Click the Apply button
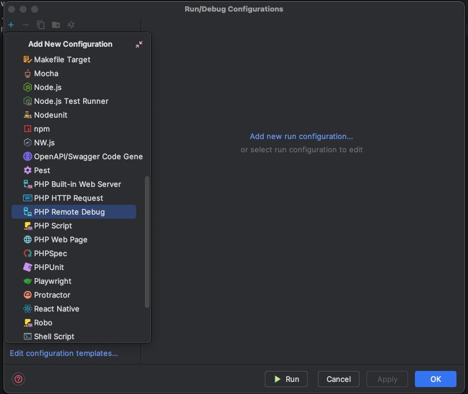This screenshot has height=394, width=468. (x=387, y=379)
